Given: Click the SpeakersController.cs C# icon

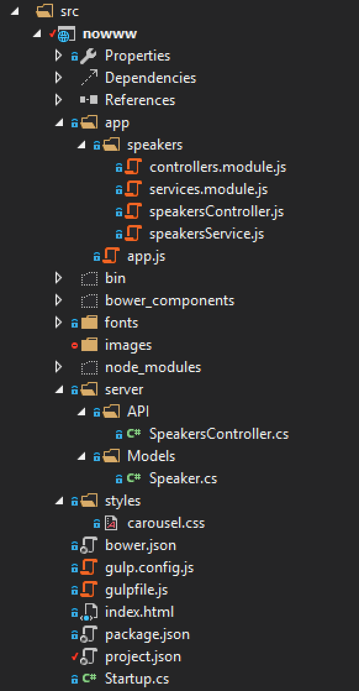Looking at the screenshot, I should click(x=134, y=433).
